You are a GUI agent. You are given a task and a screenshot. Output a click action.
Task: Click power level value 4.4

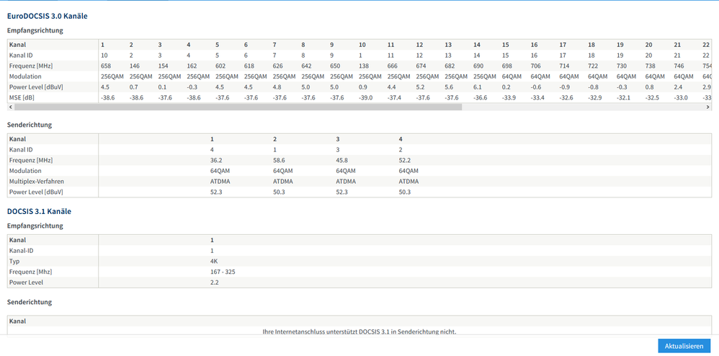[x=391, y=87]
